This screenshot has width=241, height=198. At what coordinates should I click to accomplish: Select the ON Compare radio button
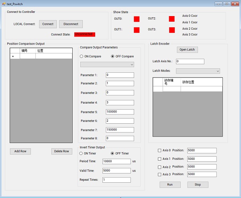click(82, 56)
